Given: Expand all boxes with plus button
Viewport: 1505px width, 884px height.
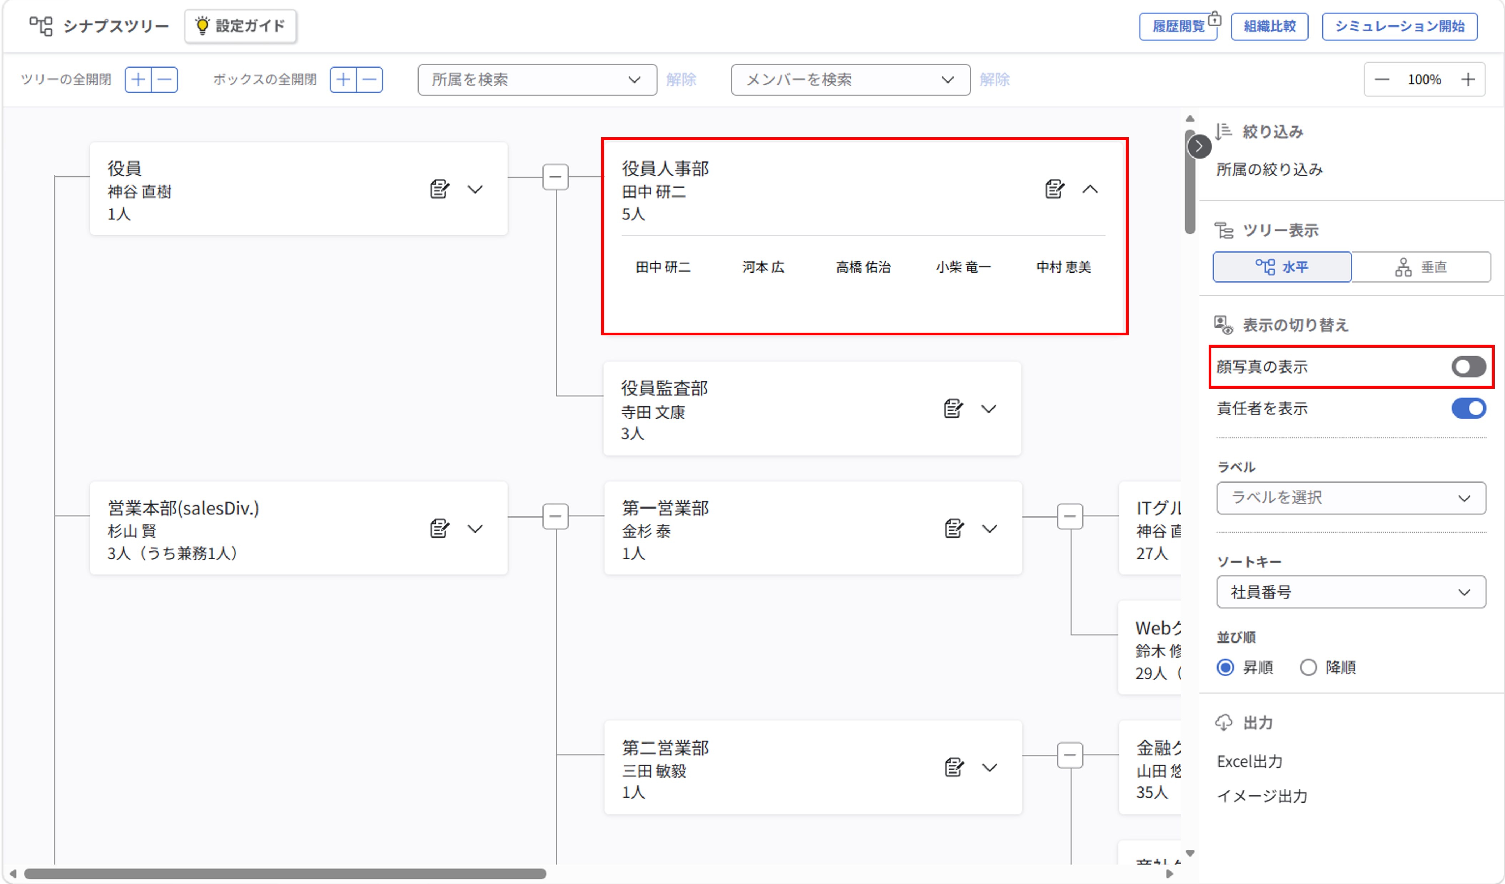Looking at the screenshot, I should [344, 79].
